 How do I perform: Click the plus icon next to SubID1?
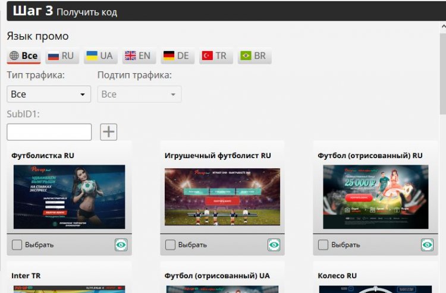point(108,132)
